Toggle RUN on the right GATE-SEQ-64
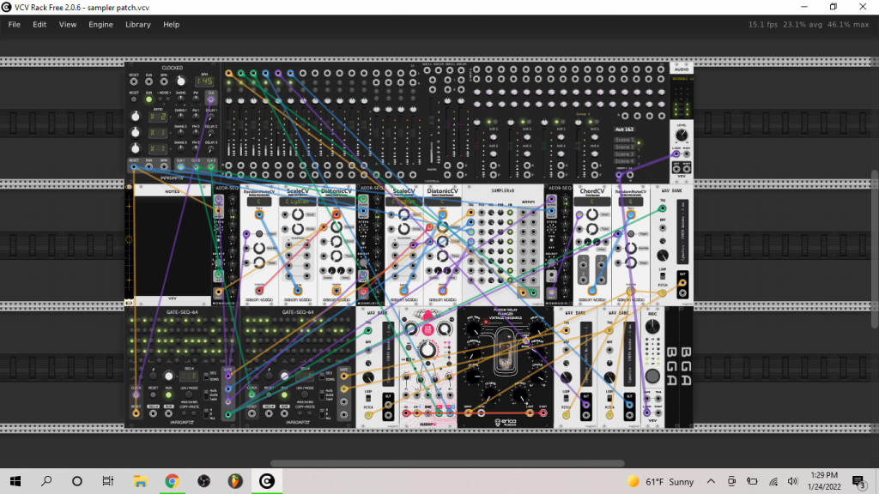This screenshot has height=494, width=879. coord(284,395)
